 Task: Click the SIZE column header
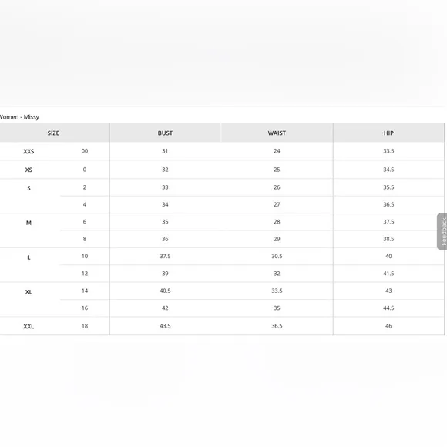click(53, 133)
